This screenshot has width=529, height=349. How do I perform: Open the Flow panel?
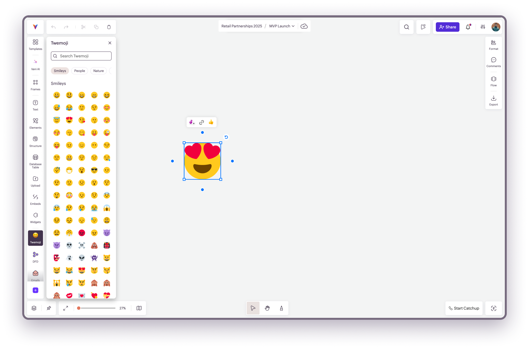[493, 81]
